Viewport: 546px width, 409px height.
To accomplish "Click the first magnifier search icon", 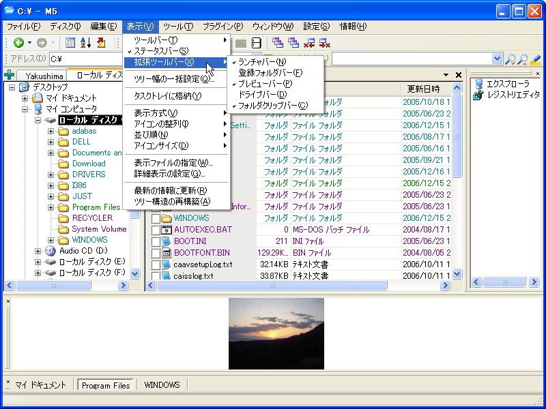I will point(511,59).
